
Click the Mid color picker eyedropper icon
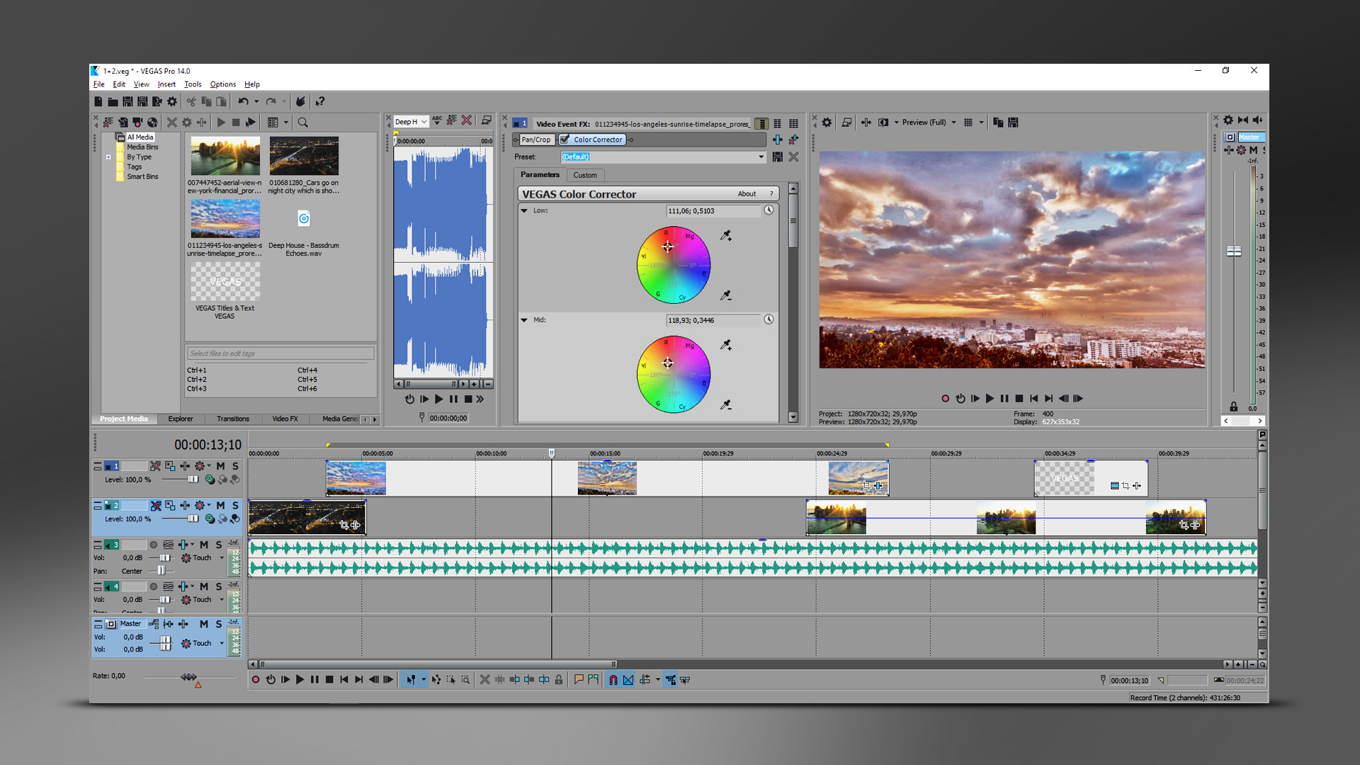pyautogui.click(x=727, y=346)
